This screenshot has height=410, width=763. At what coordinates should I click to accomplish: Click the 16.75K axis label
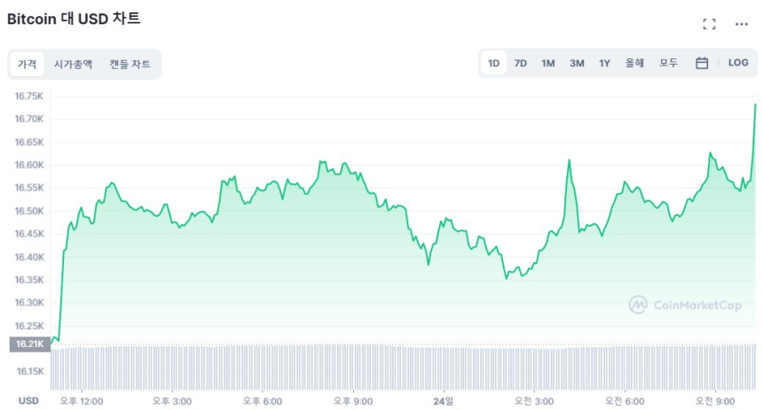click(x=28, y=97)
